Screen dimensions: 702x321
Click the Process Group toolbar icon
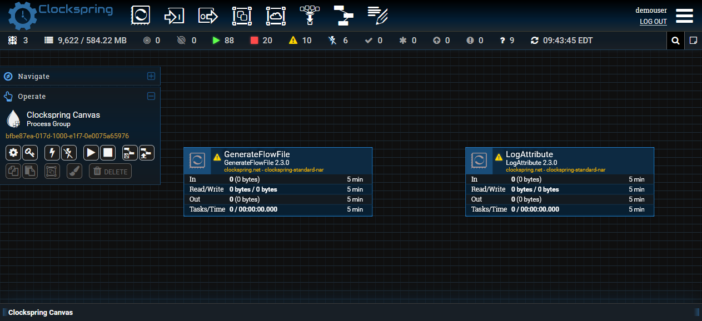[x=241, y=16]
